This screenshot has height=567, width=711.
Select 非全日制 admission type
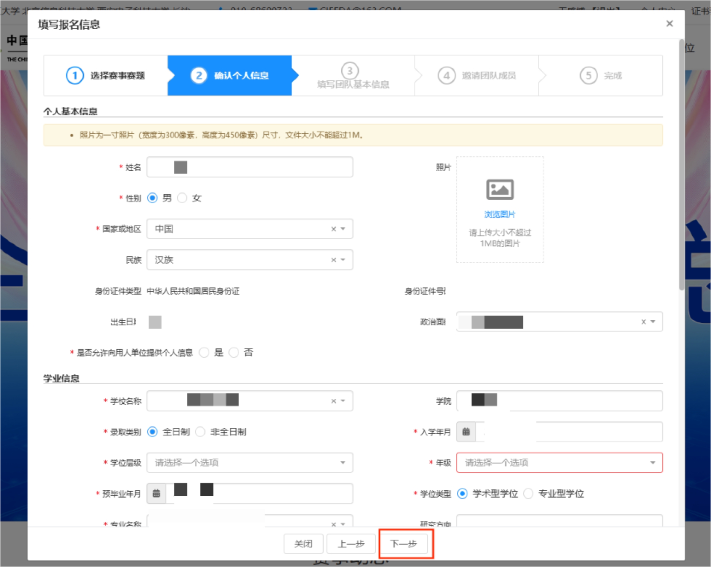[x=200, y=432]
